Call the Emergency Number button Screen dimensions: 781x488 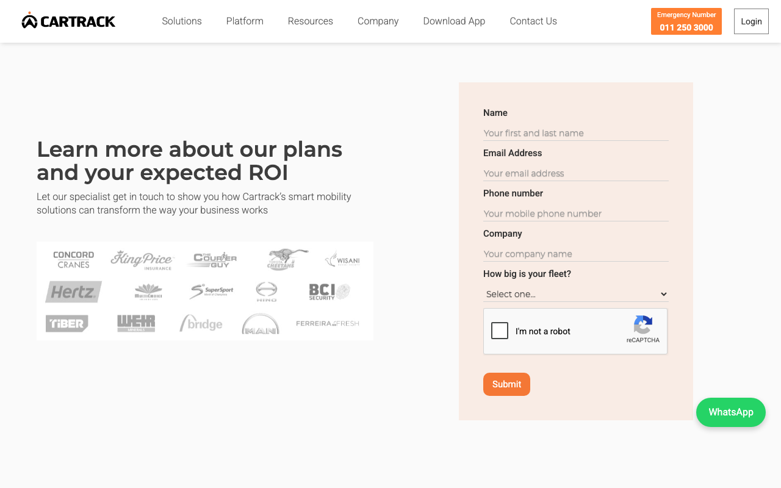pos(686,21)
